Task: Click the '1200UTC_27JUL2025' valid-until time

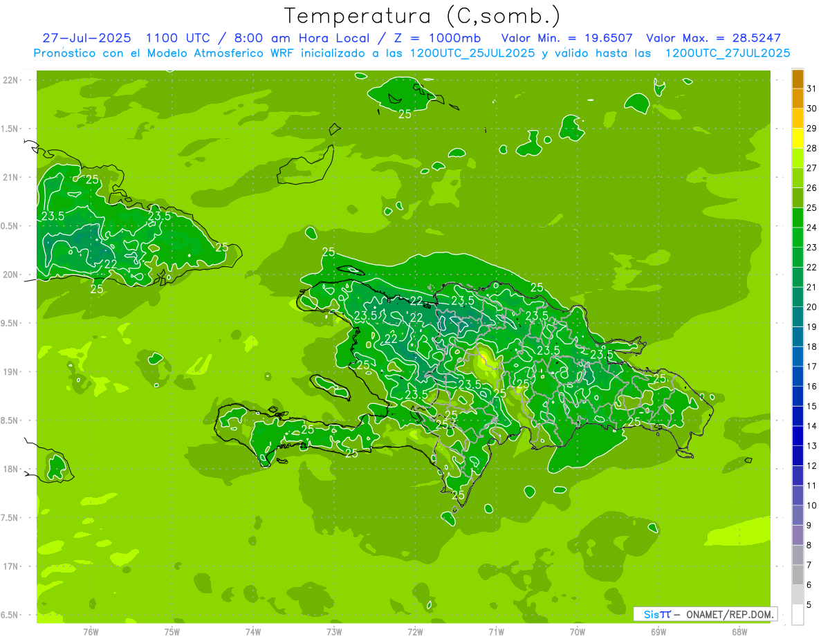Action: click(x=727, y=53)
